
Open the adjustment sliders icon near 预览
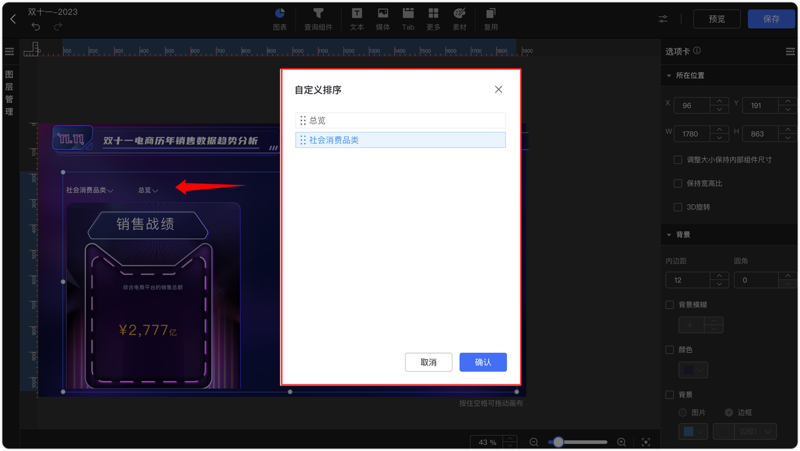pyautogui.click(x=662, y=19)
